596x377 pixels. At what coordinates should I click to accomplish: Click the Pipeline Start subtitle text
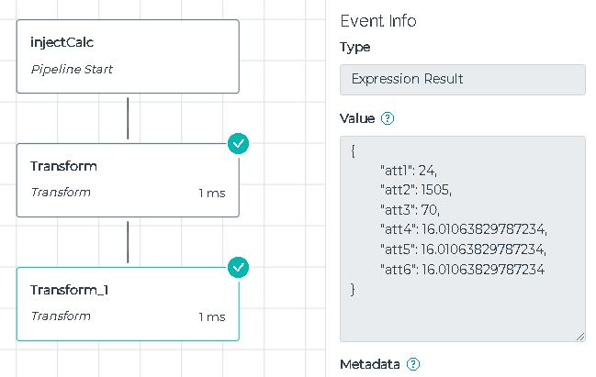72,70
